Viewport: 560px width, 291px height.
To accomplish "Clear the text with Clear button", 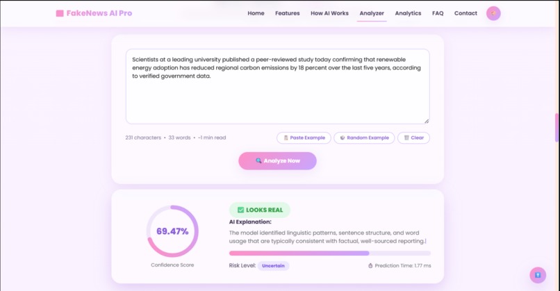I will click(413, 138).
